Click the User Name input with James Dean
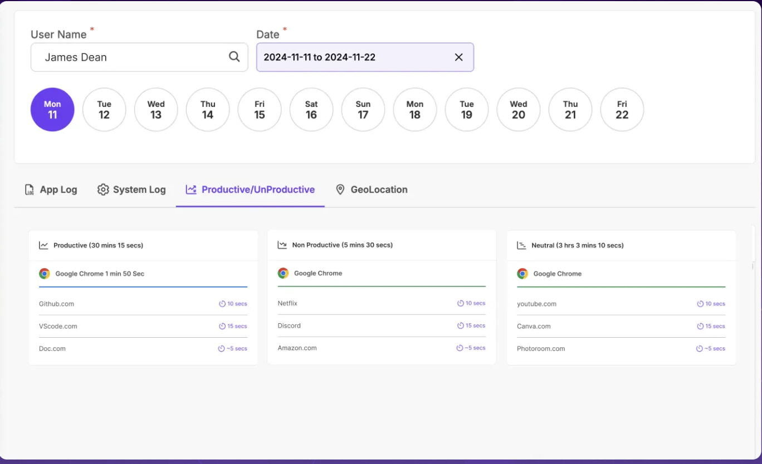The image size is (762, 464). (139, 57)
